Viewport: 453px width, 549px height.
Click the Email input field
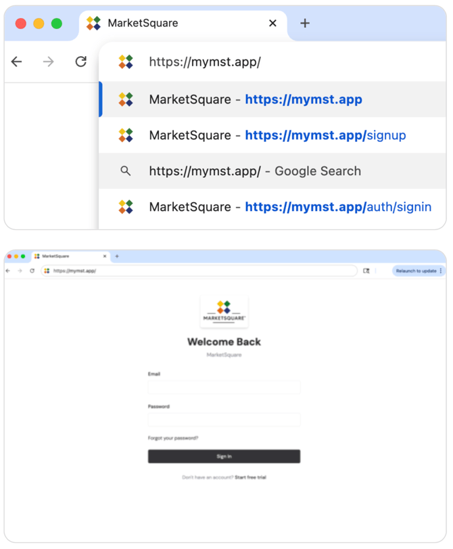224,387
